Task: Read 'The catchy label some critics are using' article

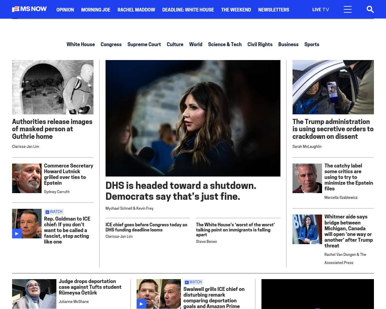Action: (x=349, y=177)
